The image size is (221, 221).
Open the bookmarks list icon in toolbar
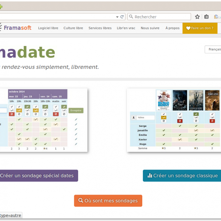point(206,17)
